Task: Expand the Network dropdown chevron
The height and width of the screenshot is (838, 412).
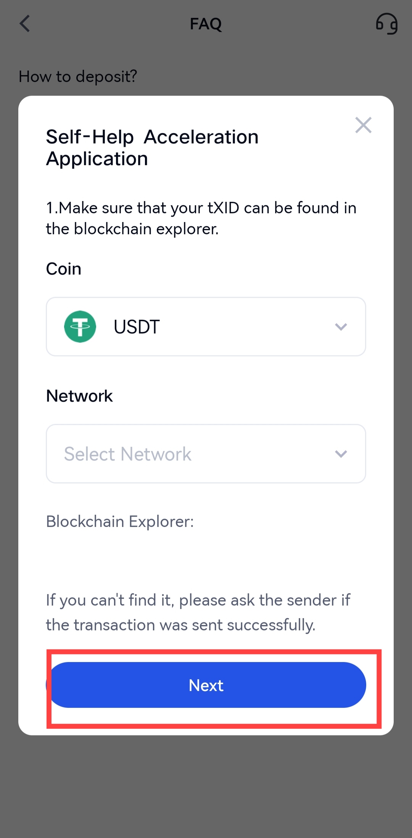Action: [x=341, y=454]
